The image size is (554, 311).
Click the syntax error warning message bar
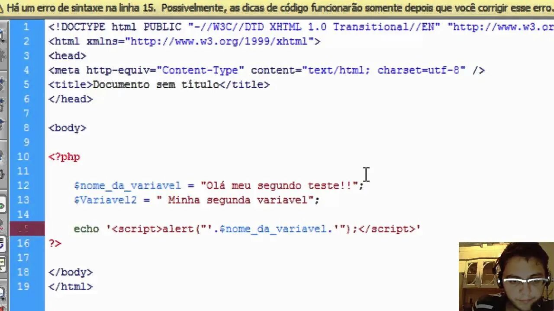277,8
